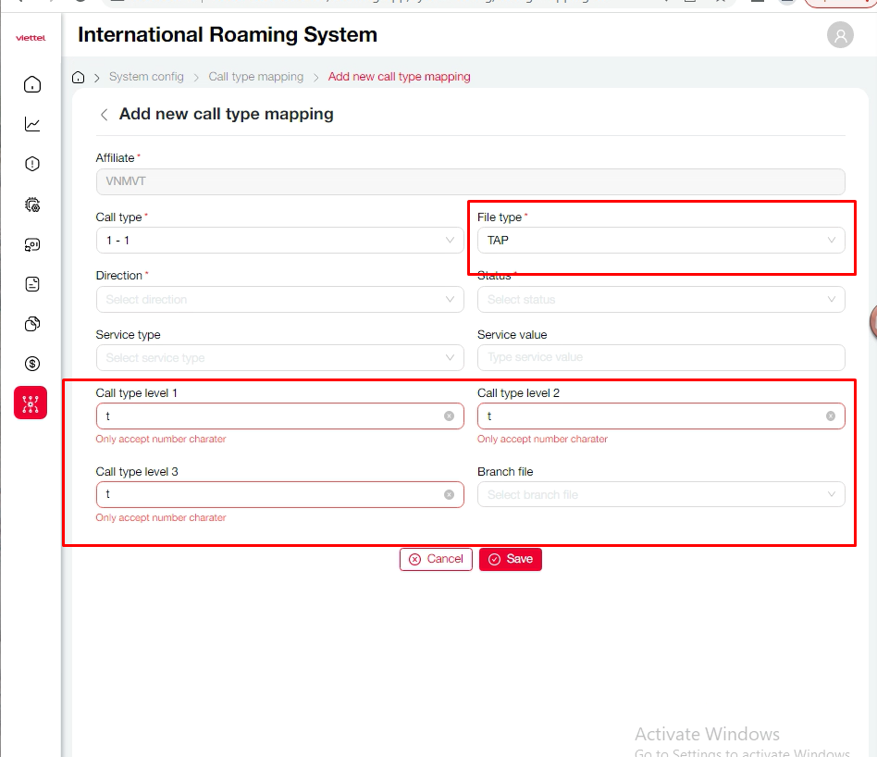
Task: Open the Select direction dropdown
Action: click(x=279, y=300)
